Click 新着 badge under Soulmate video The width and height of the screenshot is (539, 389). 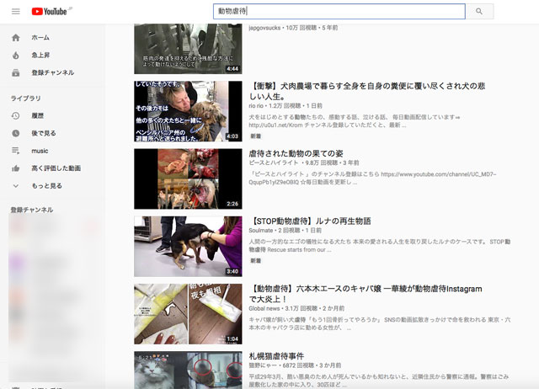pos(255,261)
